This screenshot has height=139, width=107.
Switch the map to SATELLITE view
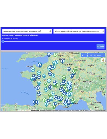97,55
